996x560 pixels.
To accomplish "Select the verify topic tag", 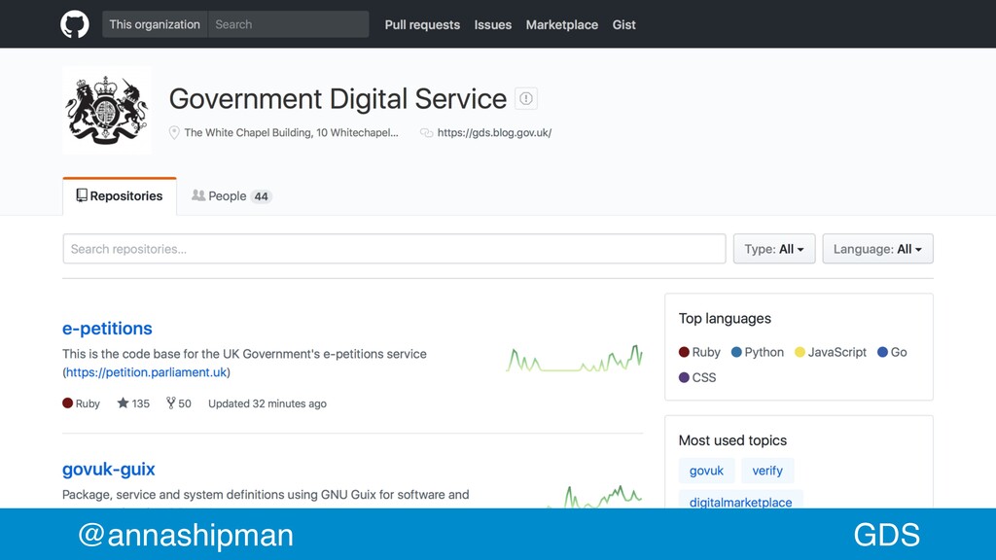I will [x=767, y=471].
